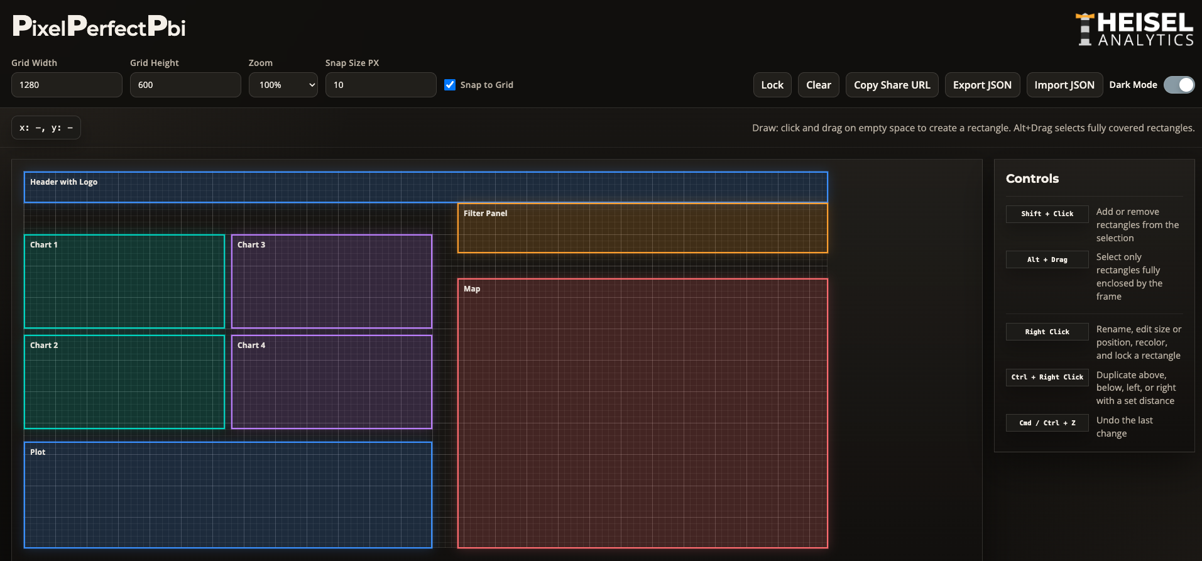Open the Zoom dropdown

(283, 85)
